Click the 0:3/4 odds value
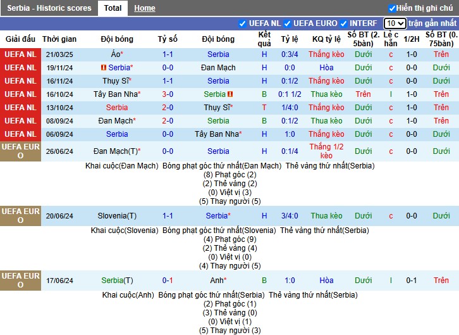 coord(290,54)
